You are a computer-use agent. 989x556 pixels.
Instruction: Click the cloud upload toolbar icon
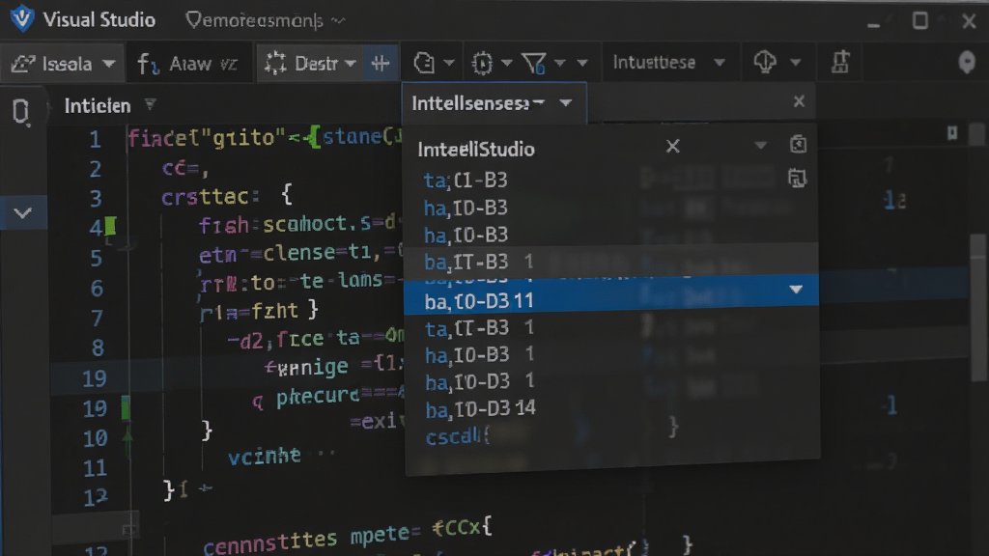tap(765, 63)
